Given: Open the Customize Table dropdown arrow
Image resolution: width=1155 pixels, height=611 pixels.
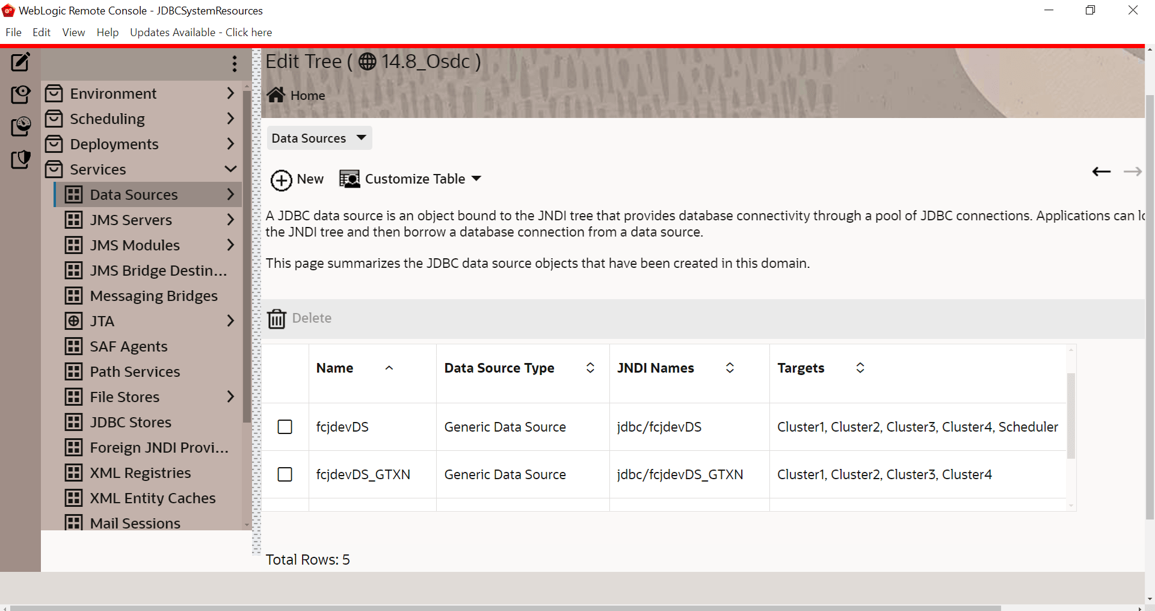Looking at the screenshot, I should 476,179.
